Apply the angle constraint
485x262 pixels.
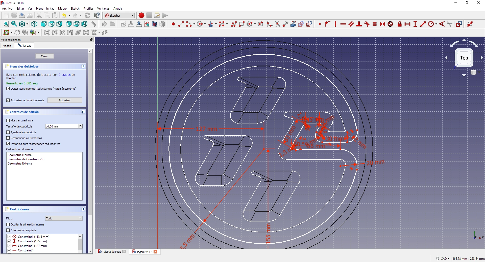(442, 24)
